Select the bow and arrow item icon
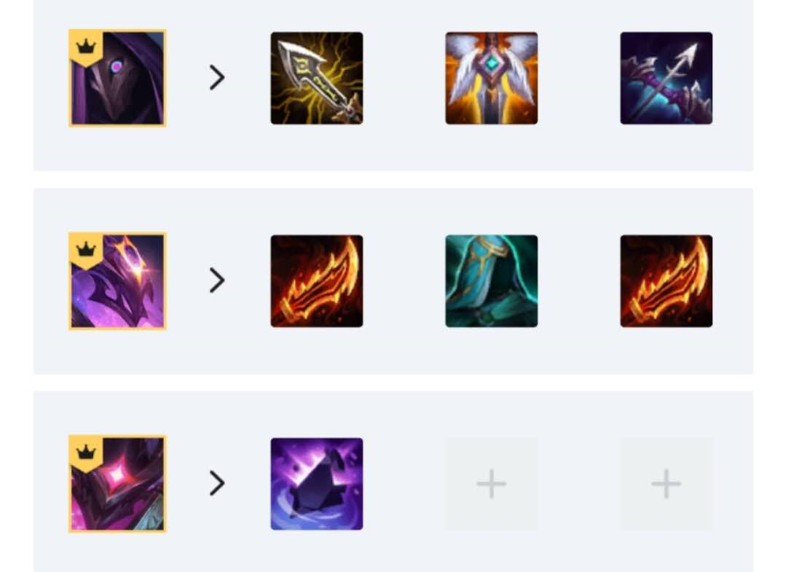 [667, 78]
